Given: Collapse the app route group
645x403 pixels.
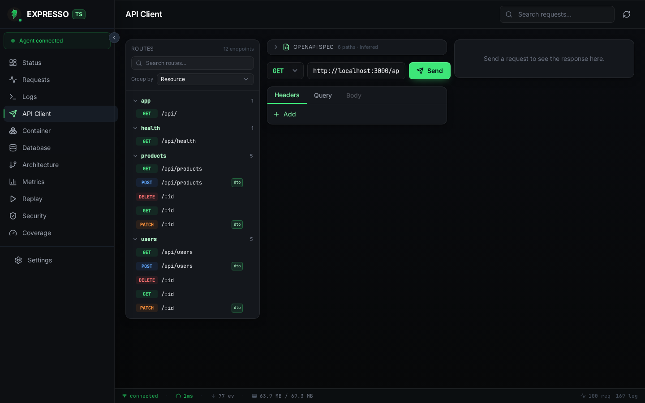Looking at the screenshot, I should [193, 101].
